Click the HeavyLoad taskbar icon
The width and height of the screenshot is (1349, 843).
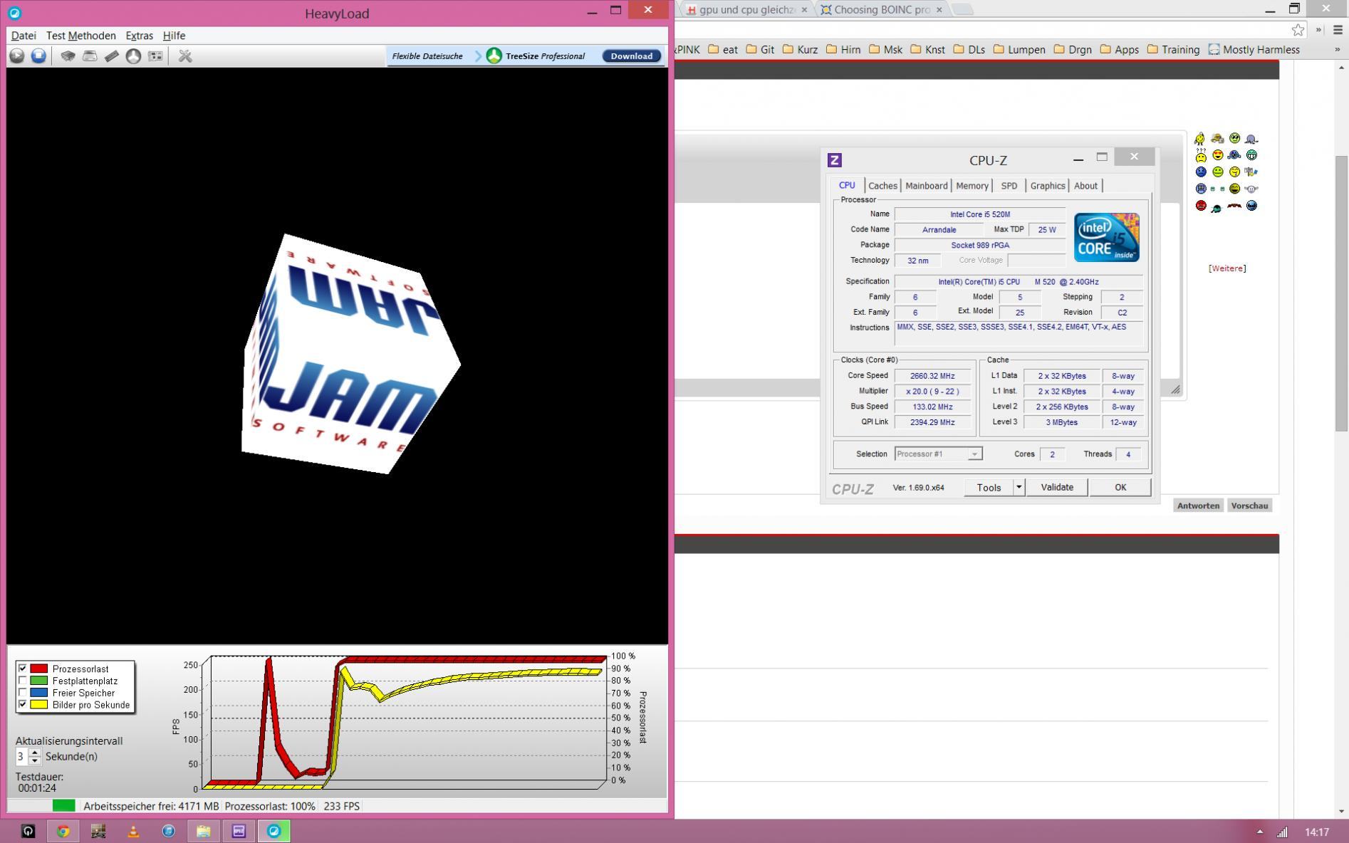tap(274, 831)
